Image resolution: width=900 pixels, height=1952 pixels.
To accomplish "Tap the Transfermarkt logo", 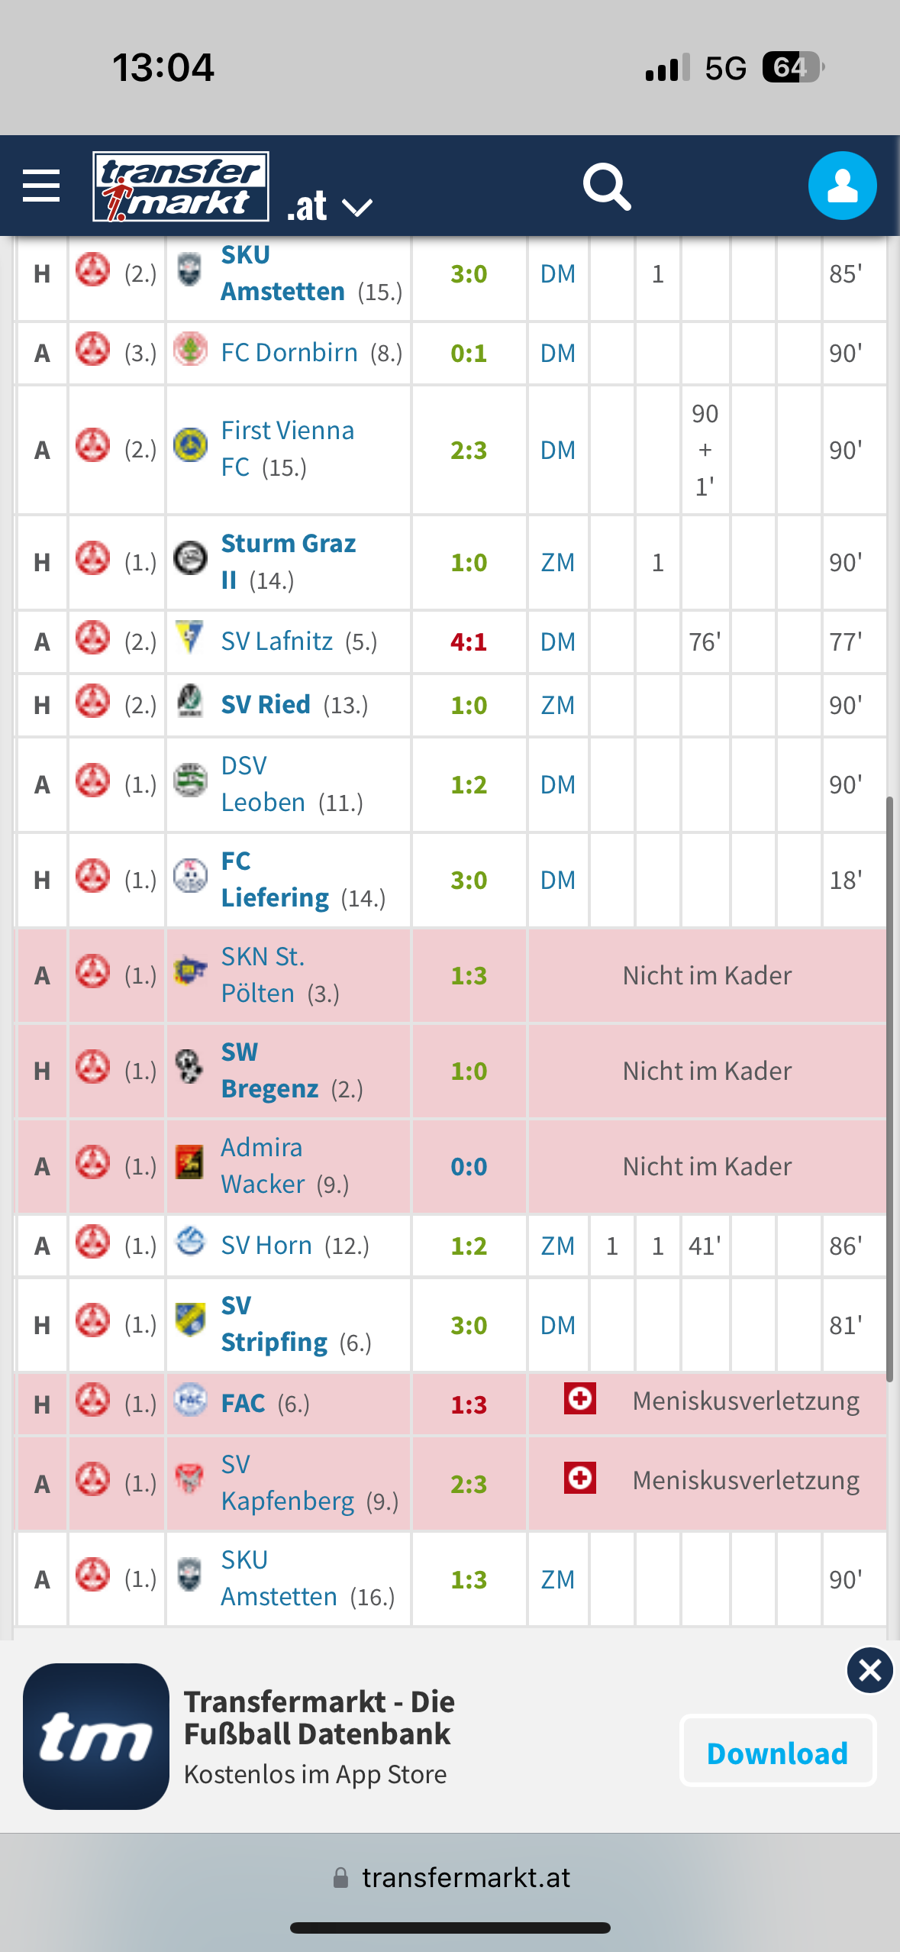I will 181,186.
